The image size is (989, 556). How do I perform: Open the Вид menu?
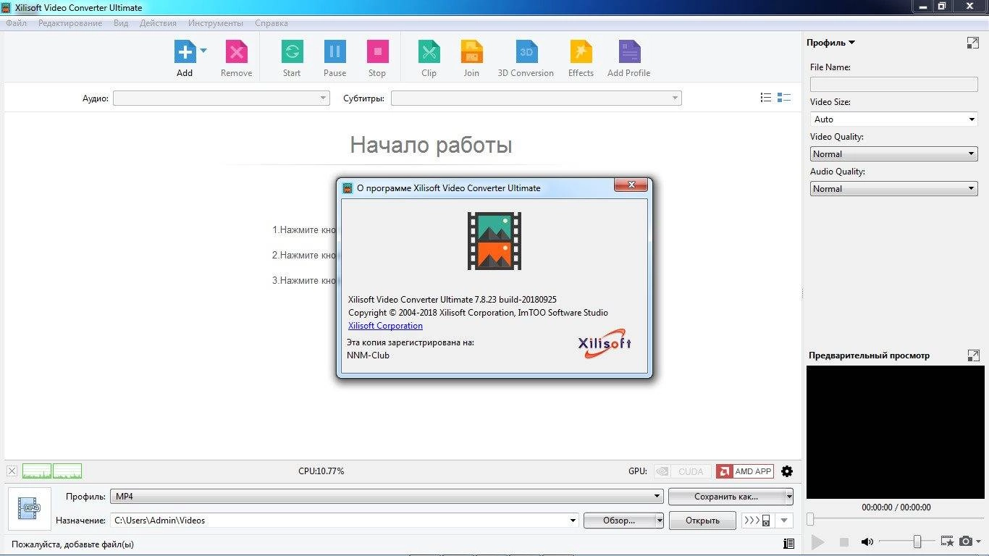(121, 23)
